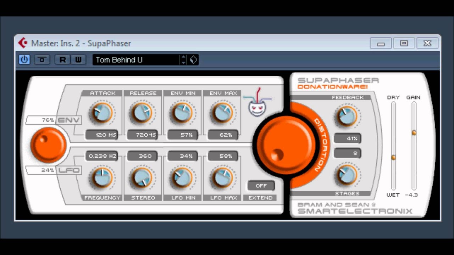The image size is (454, 255).
Task: Click the large orange DISTORTION knob
Action: pos(286,145)
